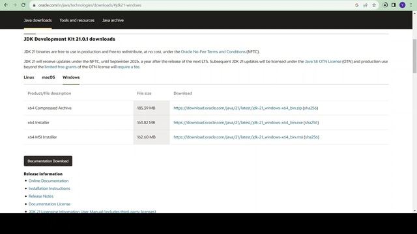
Task: Share this page with the share icon
Action: 366,5
